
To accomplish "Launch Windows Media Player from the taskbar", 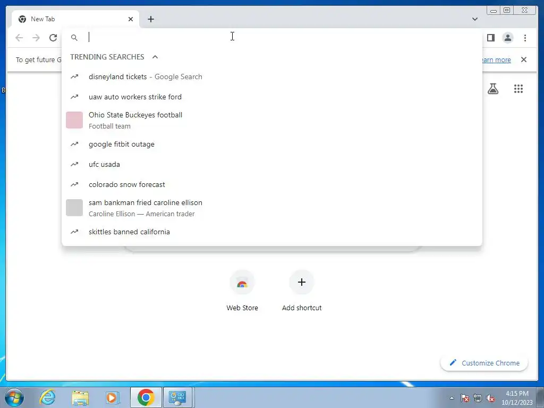I will pos(113,397).
